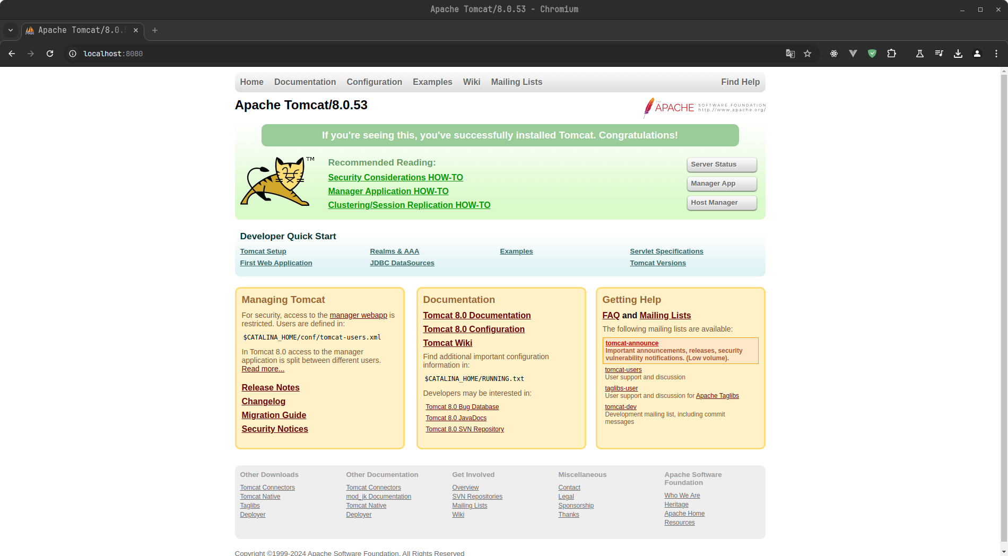
Task: Expand the tab search dropdown arrow
Action: click(x=11, y=30)
